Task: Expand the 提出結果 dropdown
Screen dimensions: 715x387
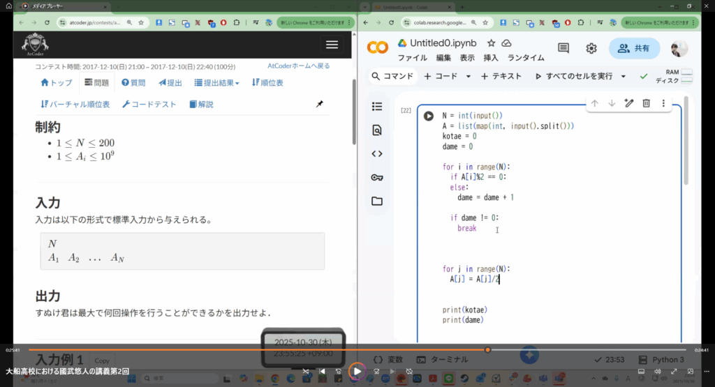Action: coord(216,83)
